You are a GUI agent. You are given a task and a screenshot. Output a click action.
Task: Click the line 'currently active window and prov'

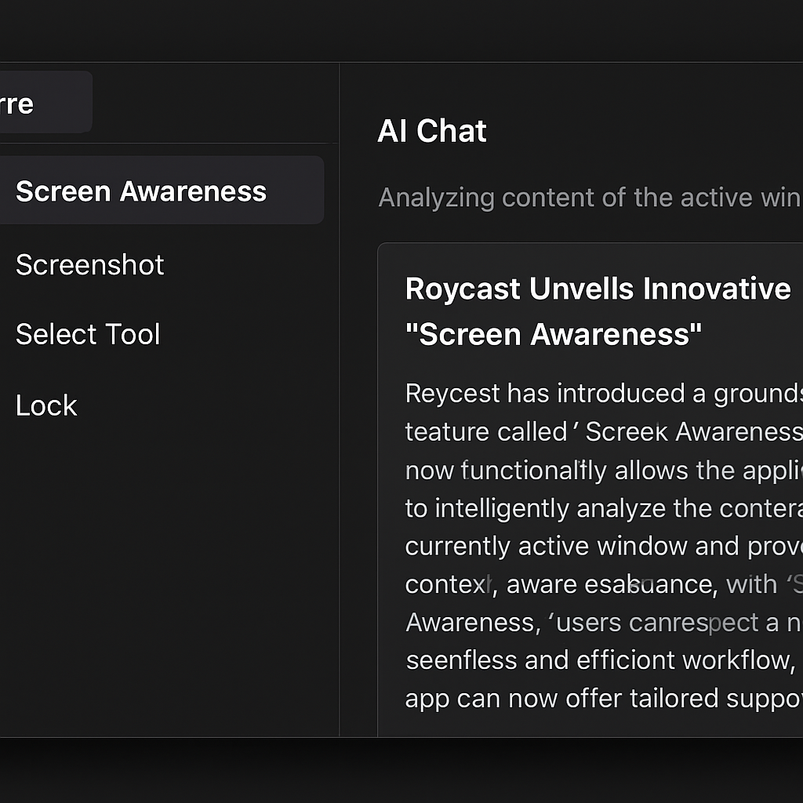(x=604, y=546)
